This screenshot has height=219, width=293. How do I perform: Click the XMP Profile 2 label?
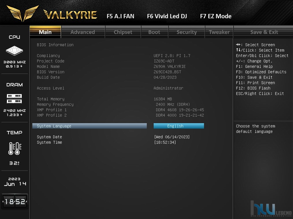(x=52, y=115)
